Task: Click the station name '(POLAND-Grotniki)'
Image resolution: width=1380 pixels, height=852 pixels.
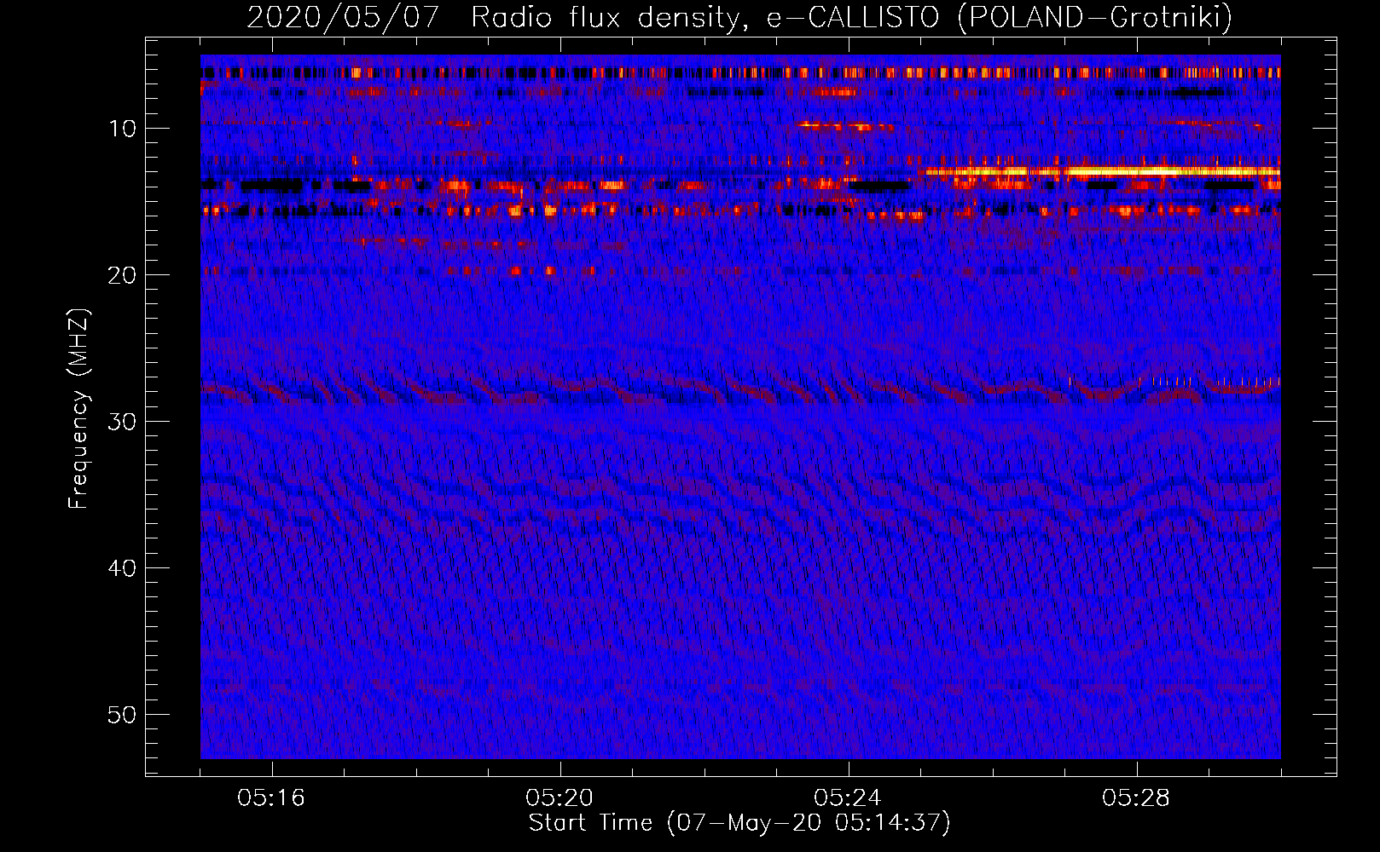Action: 1096,17
